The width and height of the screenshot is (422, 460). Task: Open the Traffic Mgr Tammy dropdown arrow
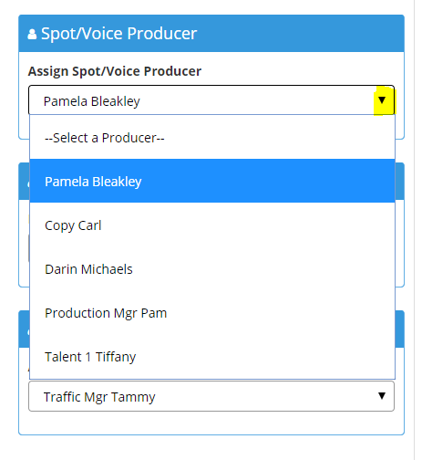(x=382, y=395)
